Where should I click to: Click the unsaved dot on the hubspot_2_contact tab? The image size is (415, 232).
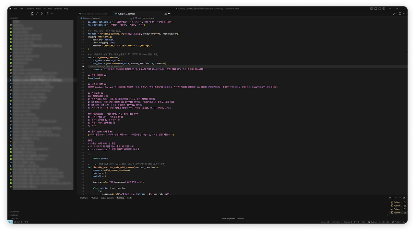point(169,14)
